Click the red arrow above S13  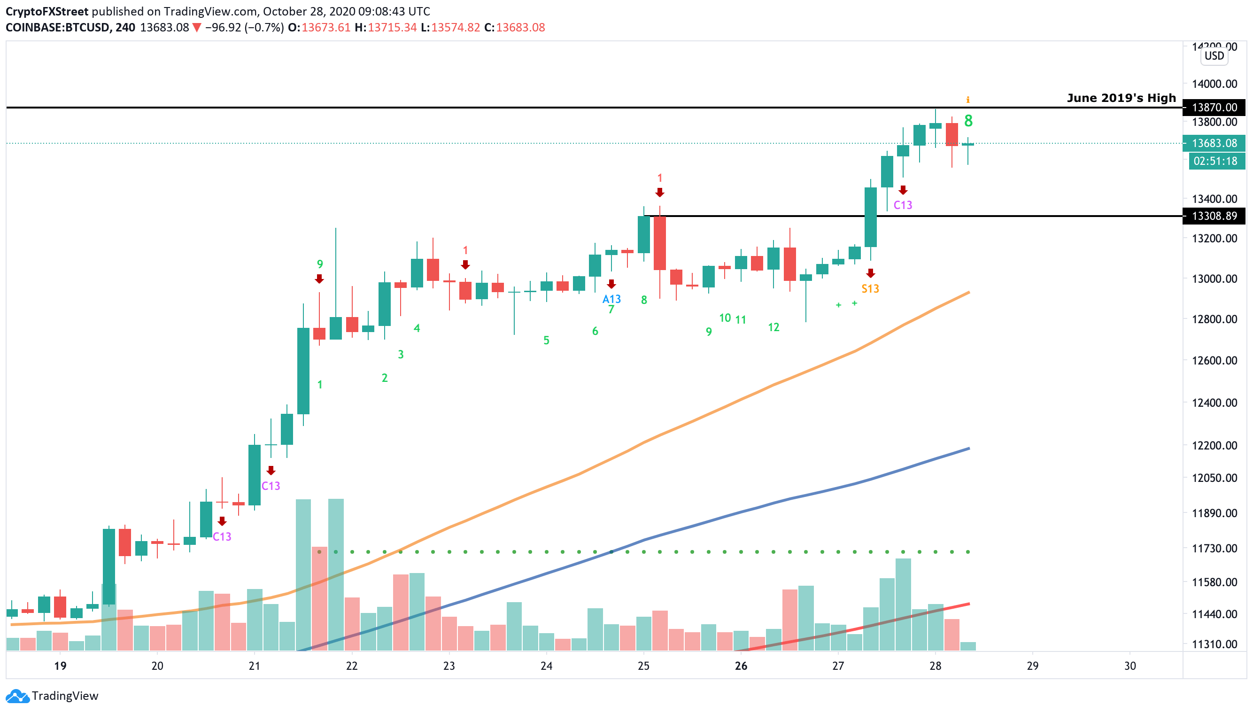pos(870,273)
